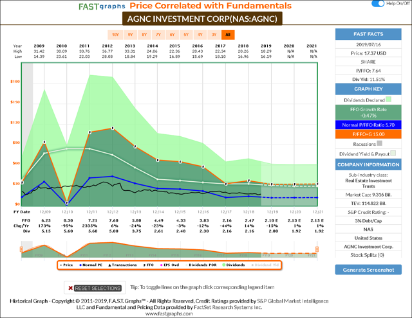The height and width of the screenshot is (318, 412).
Task: Toggle the EPS Ovd legend item
Action: click(169, 265)
